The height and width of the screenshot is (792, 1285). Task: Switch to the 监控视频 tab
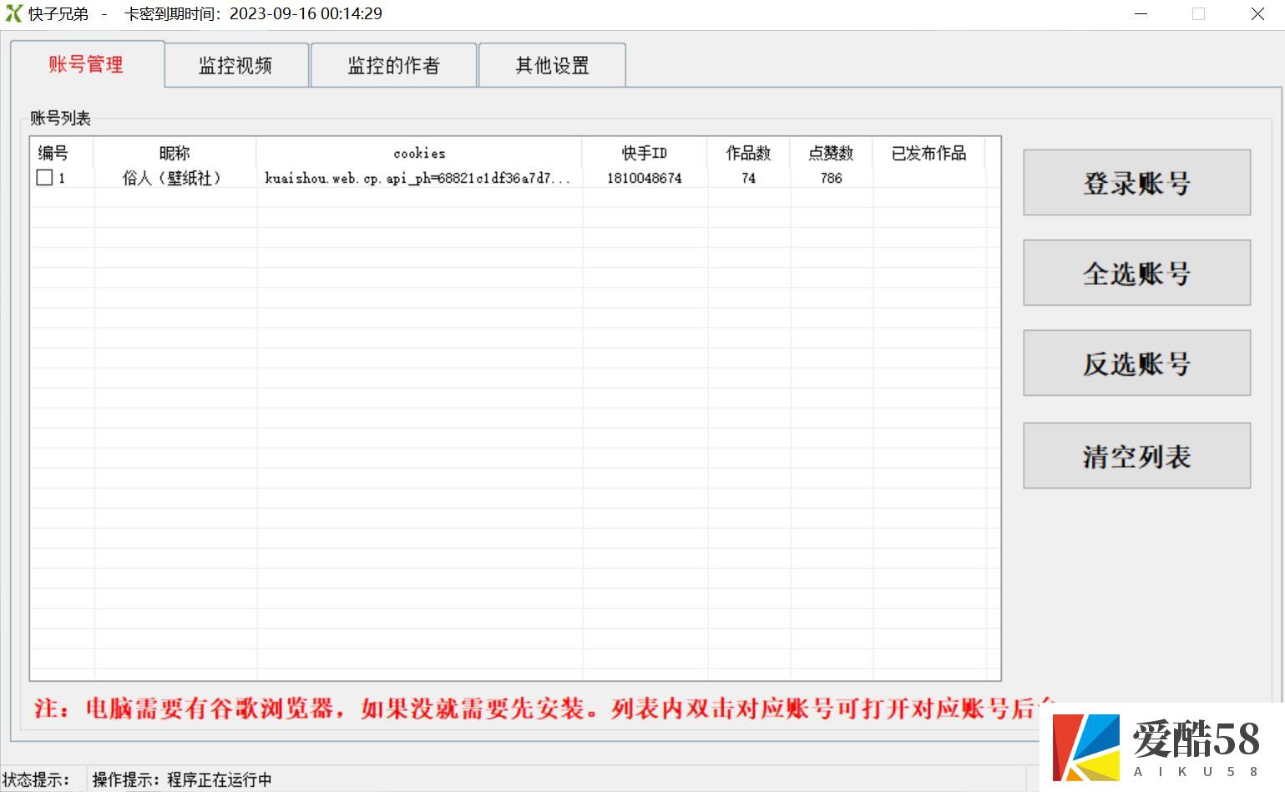pyautogui.click(x=236, y=65)
